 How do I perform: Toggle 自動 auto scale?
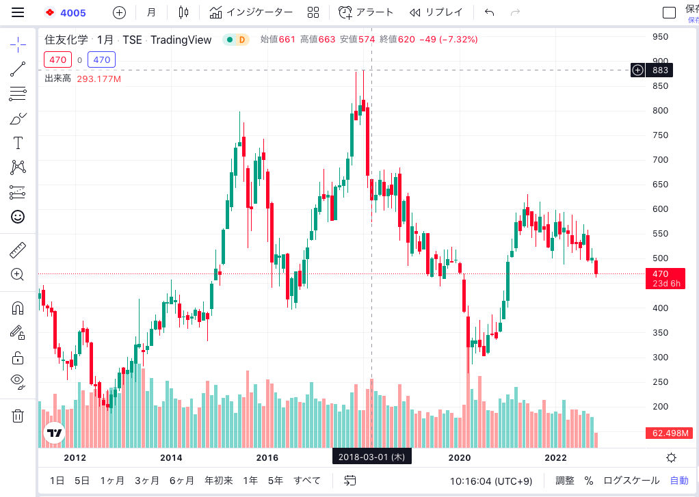(679, 481)
